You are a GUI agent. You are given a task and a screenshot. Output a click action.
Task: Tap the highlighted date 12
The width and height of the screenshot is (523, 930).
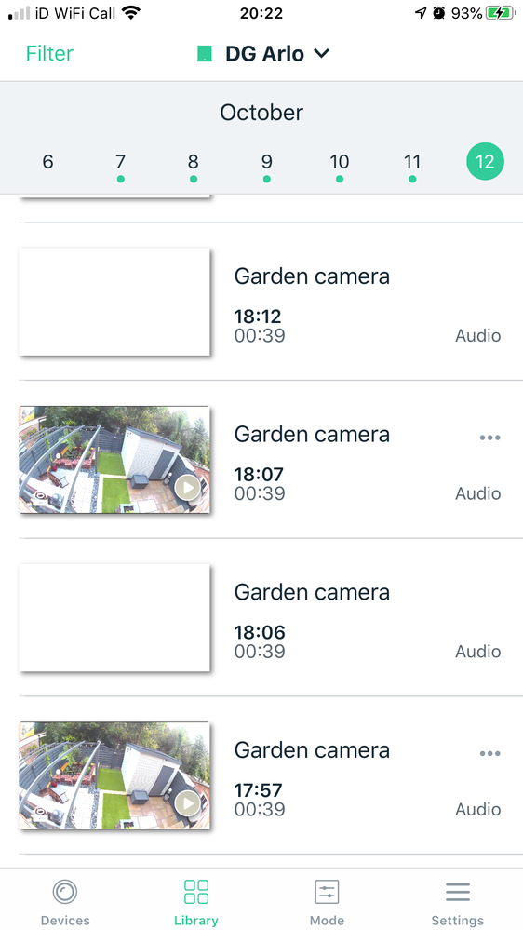[x=485, y=161]
